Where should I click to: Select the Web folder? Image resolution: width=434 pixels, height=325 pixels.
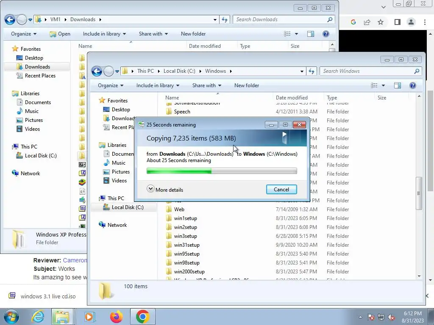[175, 209]
